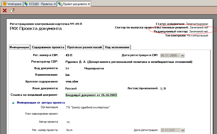Screen dimensions: 217x134
Task: Close the ЕСЭДО - Проекты tab
Action: [55, 4]
